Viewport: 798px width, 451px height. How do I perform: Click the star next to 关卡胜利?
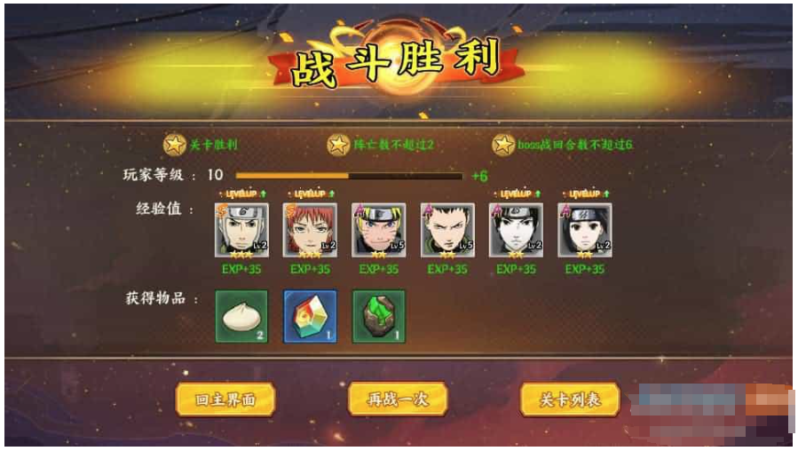[x=175, y=145]
